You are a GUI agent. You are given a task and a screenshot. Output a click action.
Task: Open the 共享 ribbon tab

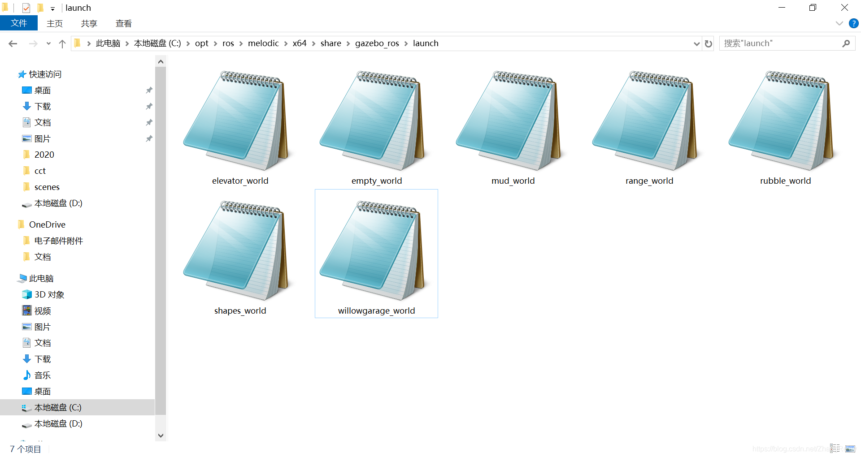(89, 23)
